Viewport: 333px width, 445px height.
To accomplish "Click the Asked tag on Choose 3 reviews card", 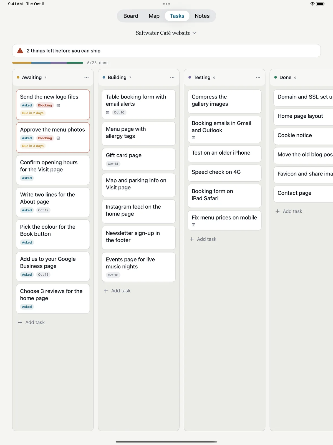I will (27, 307).
